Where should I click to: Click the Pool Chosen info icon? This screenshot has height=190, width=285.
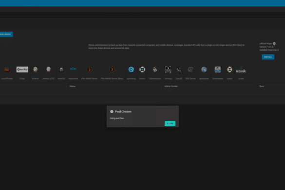click(112, 112)
